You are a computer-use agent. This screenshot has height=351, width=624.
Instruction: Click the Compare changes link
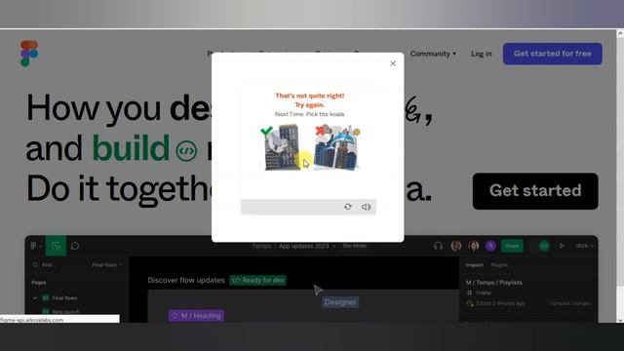(x=569, y=303)
